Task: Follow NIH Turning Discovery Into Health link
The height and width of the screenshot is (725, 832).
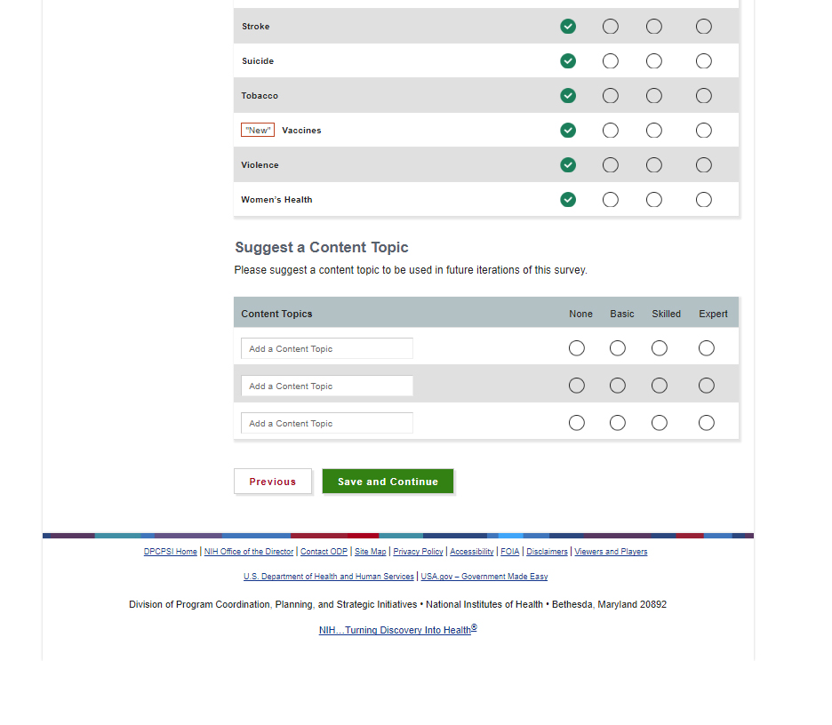Action: [x=397, y=630]
